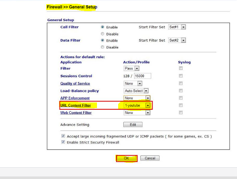Expand URL Content Filter 1-youtube dropdown
The width and height of the screenshot is (237, 179).
137,105
